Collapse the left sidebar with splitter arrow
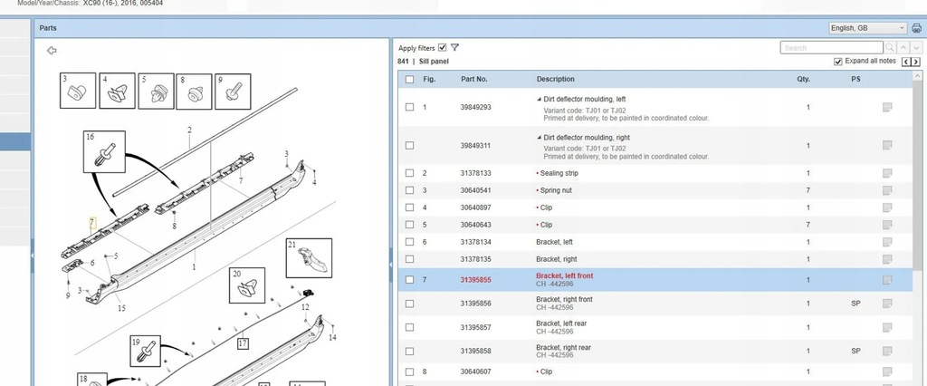This screenshot has width=927, height=386. (x=32, y=256)
